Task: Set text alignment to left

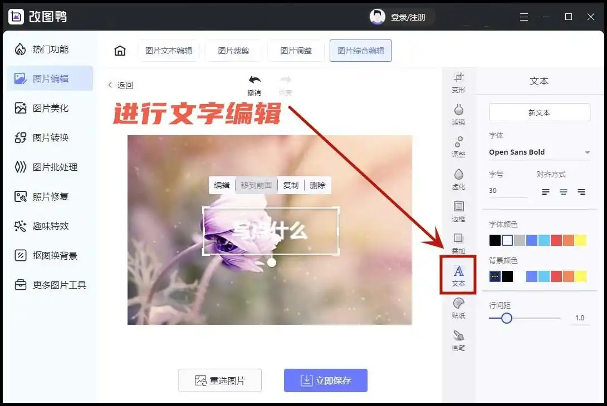Action: pos(546,192)
